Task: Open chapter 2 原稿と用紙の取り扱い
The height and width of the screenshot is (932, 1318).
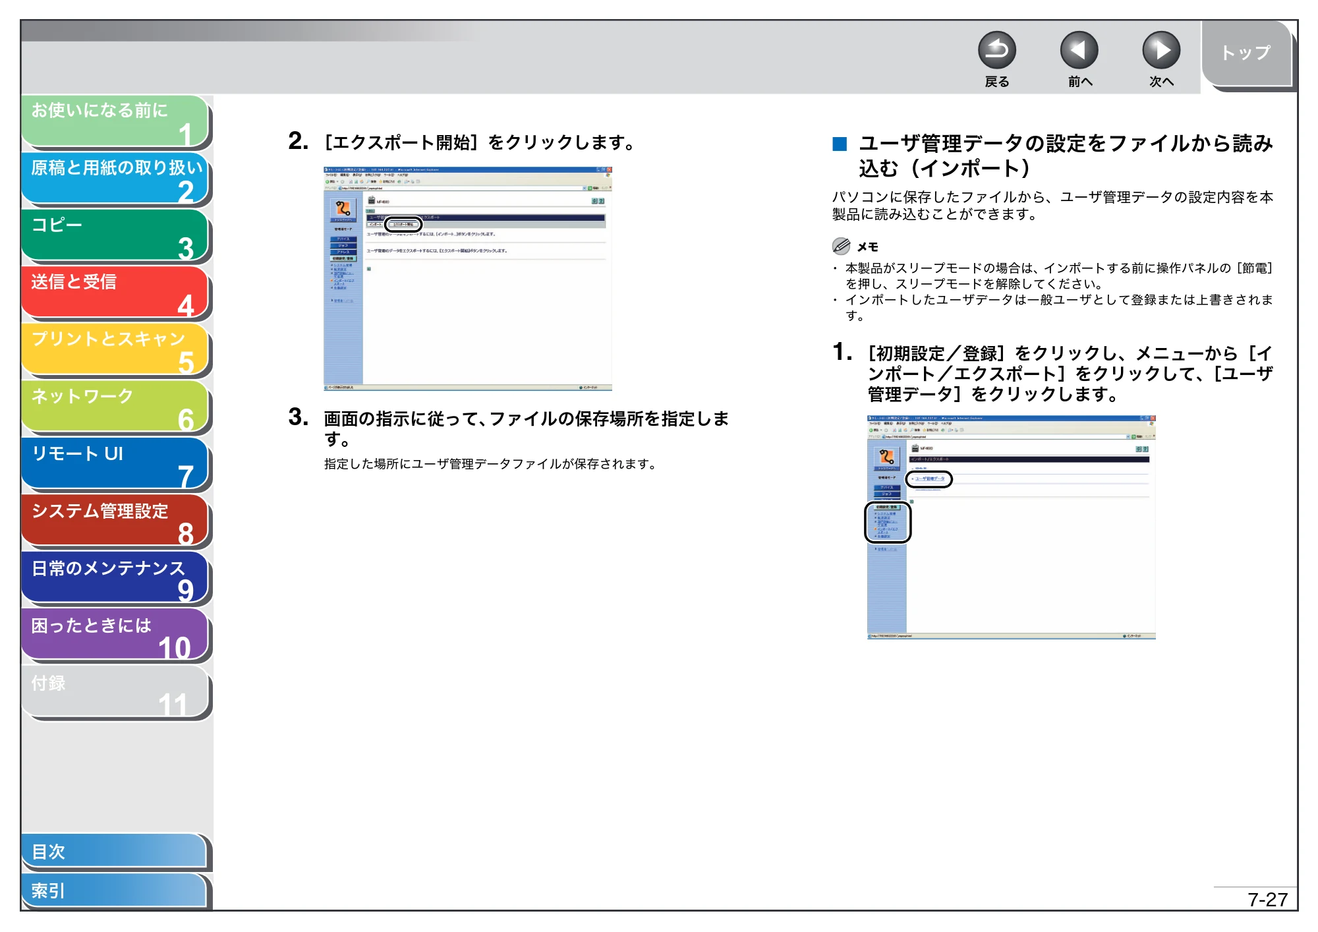Action: click(116, 179)
